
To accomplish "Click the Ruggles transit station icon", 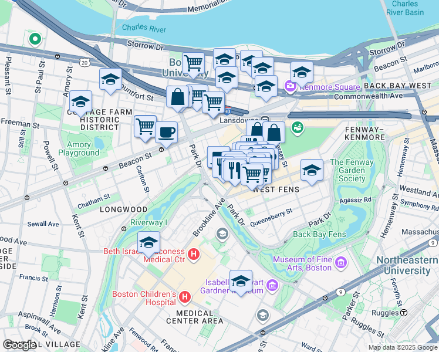I will (x=404, y=313).
